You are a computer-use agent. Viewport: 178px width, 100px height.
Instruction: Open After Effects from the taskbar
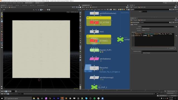[x=54, y=98]
